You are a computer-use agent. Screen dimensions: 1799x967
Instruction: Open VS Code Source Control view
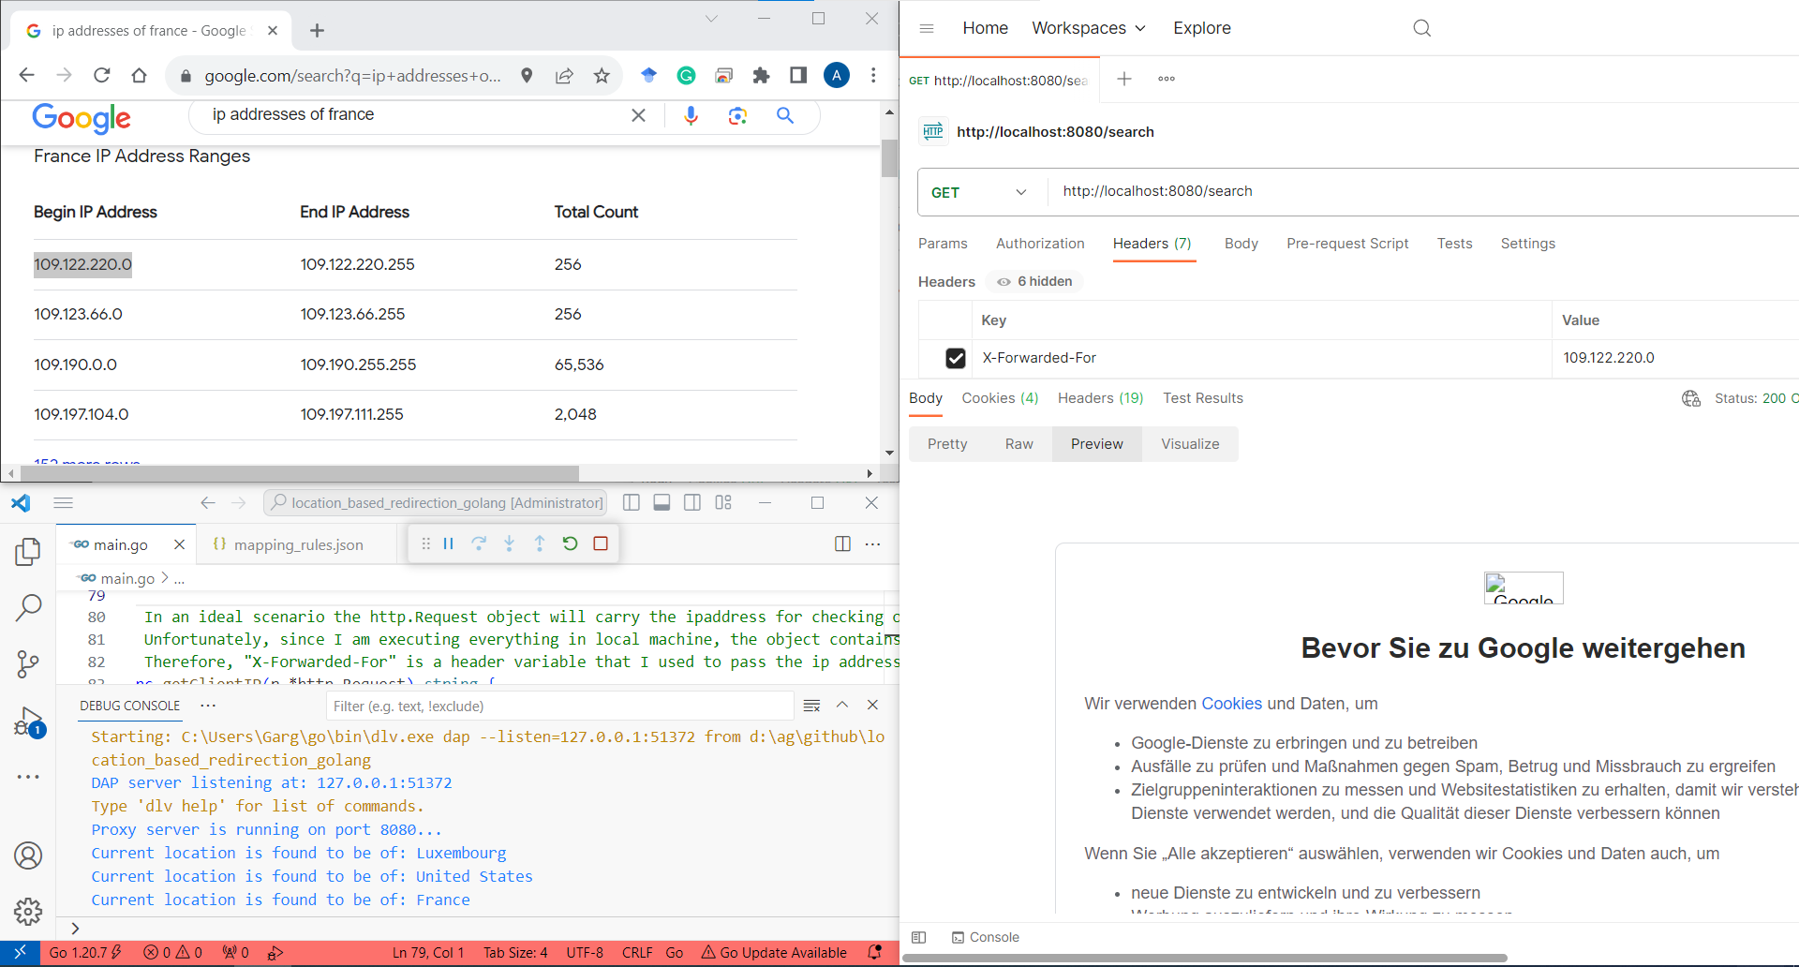[28, 664]
